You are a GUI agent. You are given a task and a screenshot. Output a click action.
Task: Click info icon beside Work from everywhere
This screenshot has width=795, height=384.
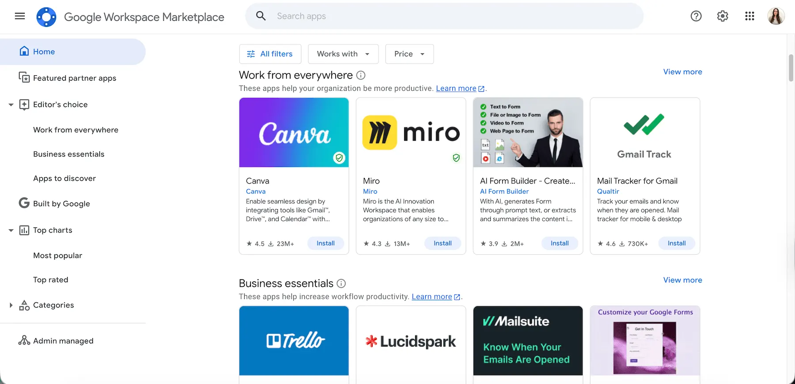click(361, 75)
